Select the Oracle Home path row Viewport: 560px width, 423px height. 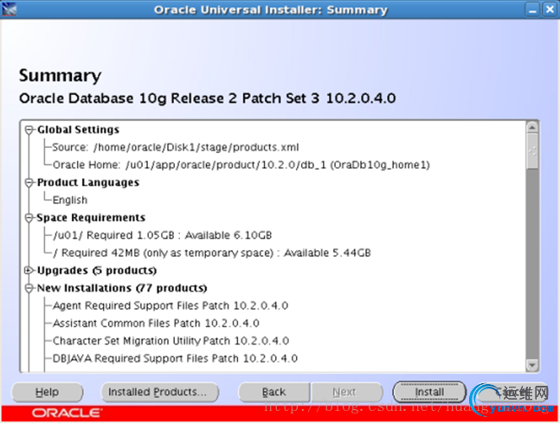click(x=241, y=165)
